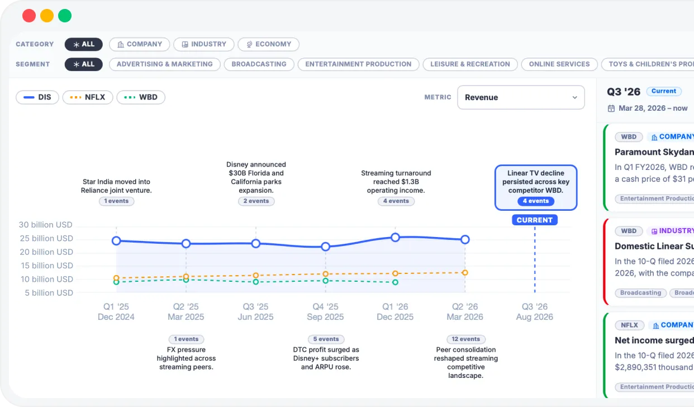Toggle the DIS series legend chip
This screenshot has width=694, height=407.
click(x=37, y=97)
